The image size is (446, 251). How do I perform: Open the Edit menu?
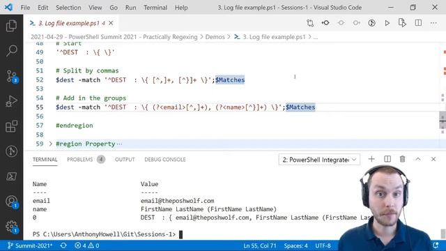tap(43, 8)
